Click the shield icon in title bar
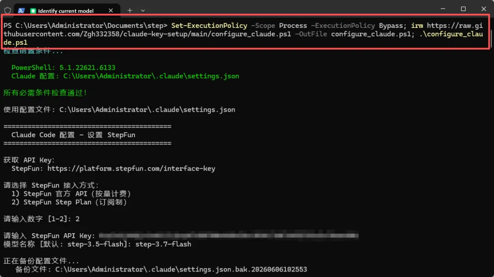The width and height of the screenshot is (494, 277). (8, 10)
